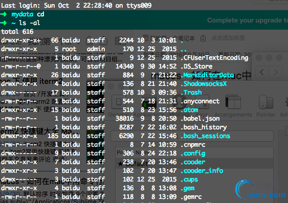Click the tag icon beside 点击添加标签
The height and width of the screenshot is (203, 288).
point(203,38)
